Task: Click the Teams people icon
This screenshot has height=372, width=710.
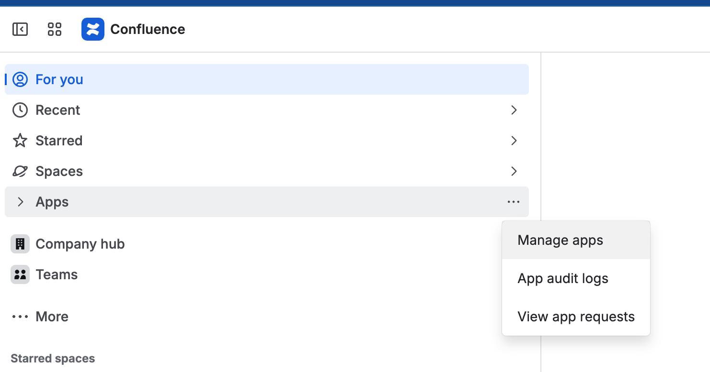Action: [x=20, y=274]
